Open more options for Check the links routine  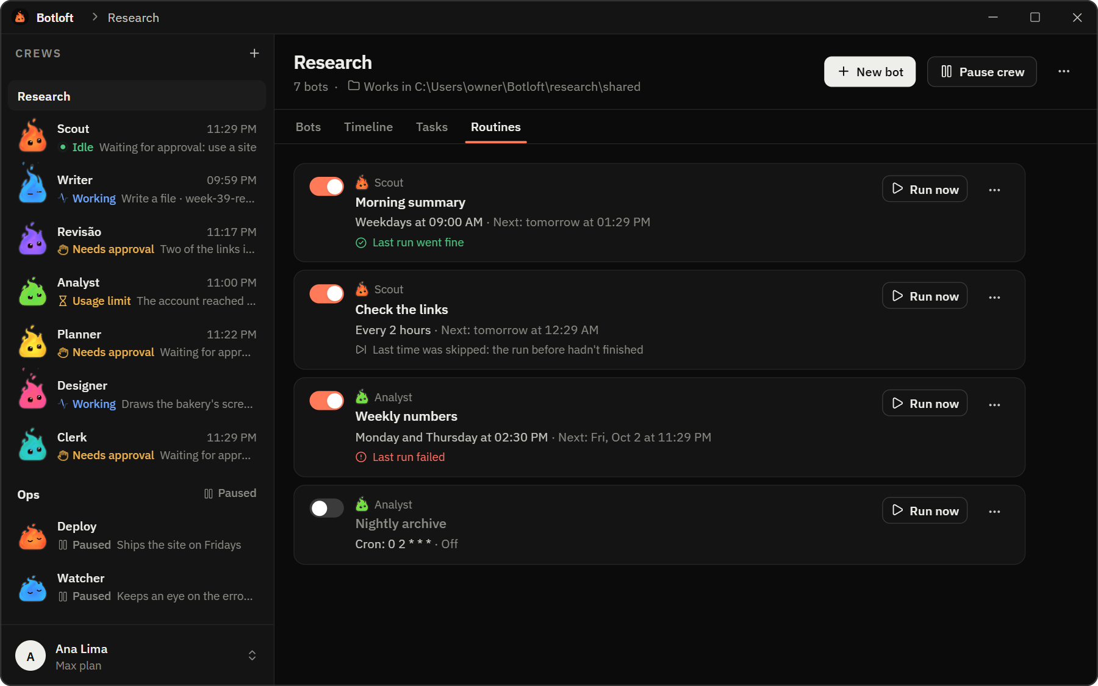pyautogui.click(x=994, y=297)
